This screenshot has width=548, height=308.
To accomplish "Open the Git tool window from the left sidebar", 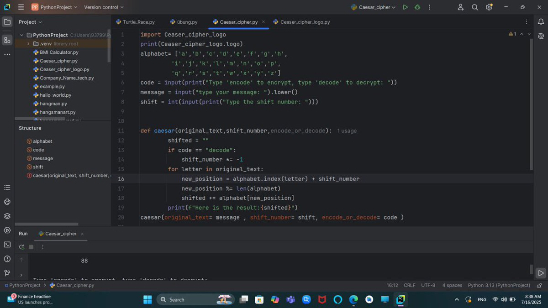I will tap(7, 273).
